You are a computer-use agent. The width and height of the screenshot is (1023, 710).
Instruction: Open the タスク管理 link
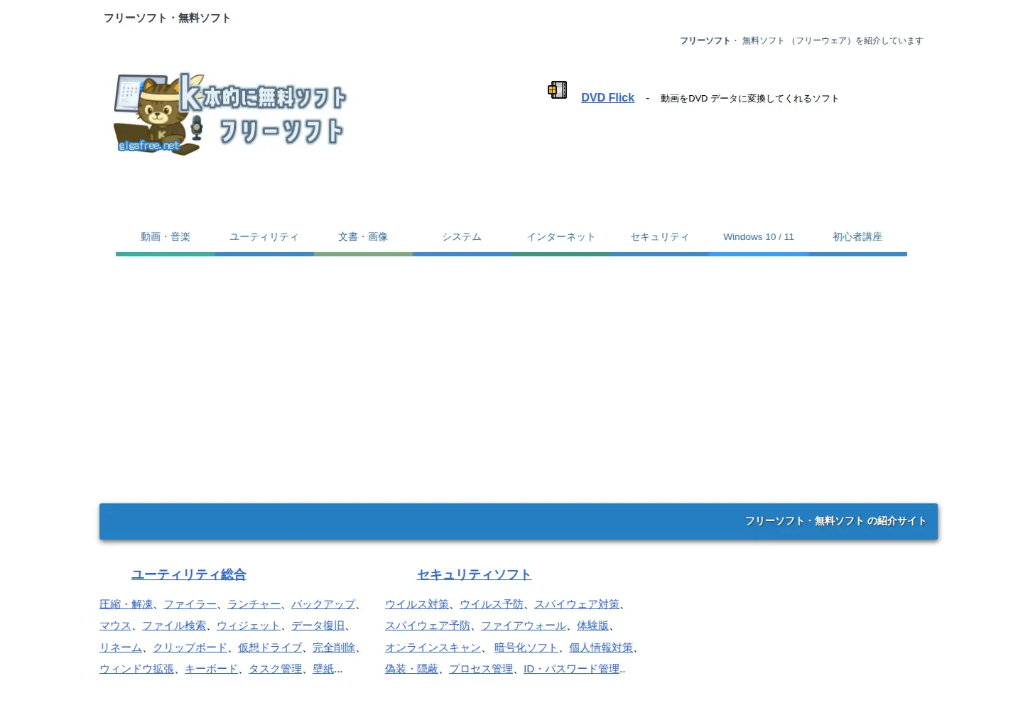(275, 669)
